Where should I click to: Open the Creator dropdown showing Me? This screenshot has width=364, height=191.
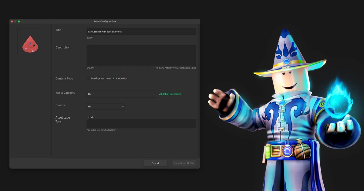point(106,106)
